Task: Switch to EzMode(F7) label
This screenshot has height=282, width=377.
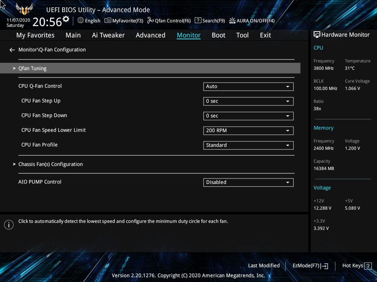Action: [x=306, y=266]
